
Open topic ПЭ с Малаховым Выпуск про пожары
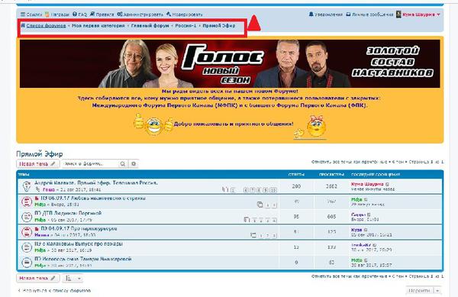pos(79,244)
